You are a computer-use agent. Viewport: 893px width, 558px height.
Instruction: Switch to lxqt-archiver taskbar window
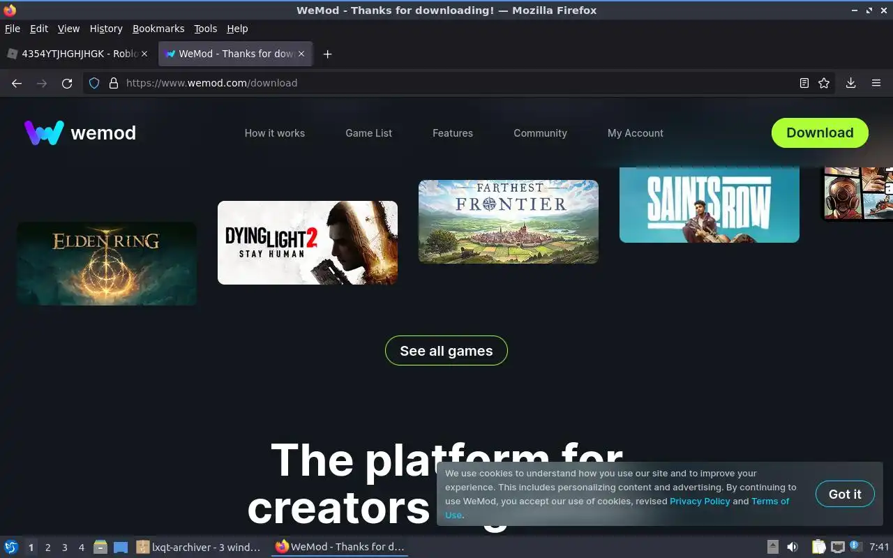coord(199,547)
